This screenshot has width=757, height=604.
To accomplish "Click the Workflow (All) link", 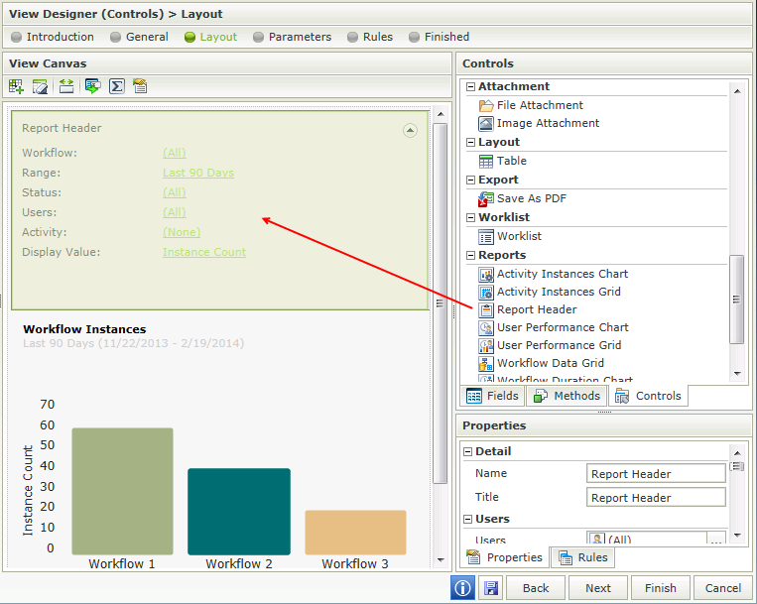I will coord(175,153).
